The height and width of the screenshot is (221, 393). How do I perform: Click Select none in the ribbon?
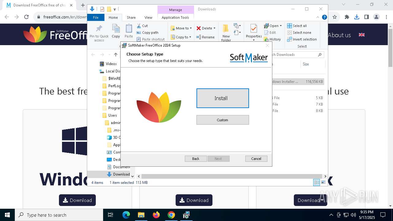tap(299, 33)
